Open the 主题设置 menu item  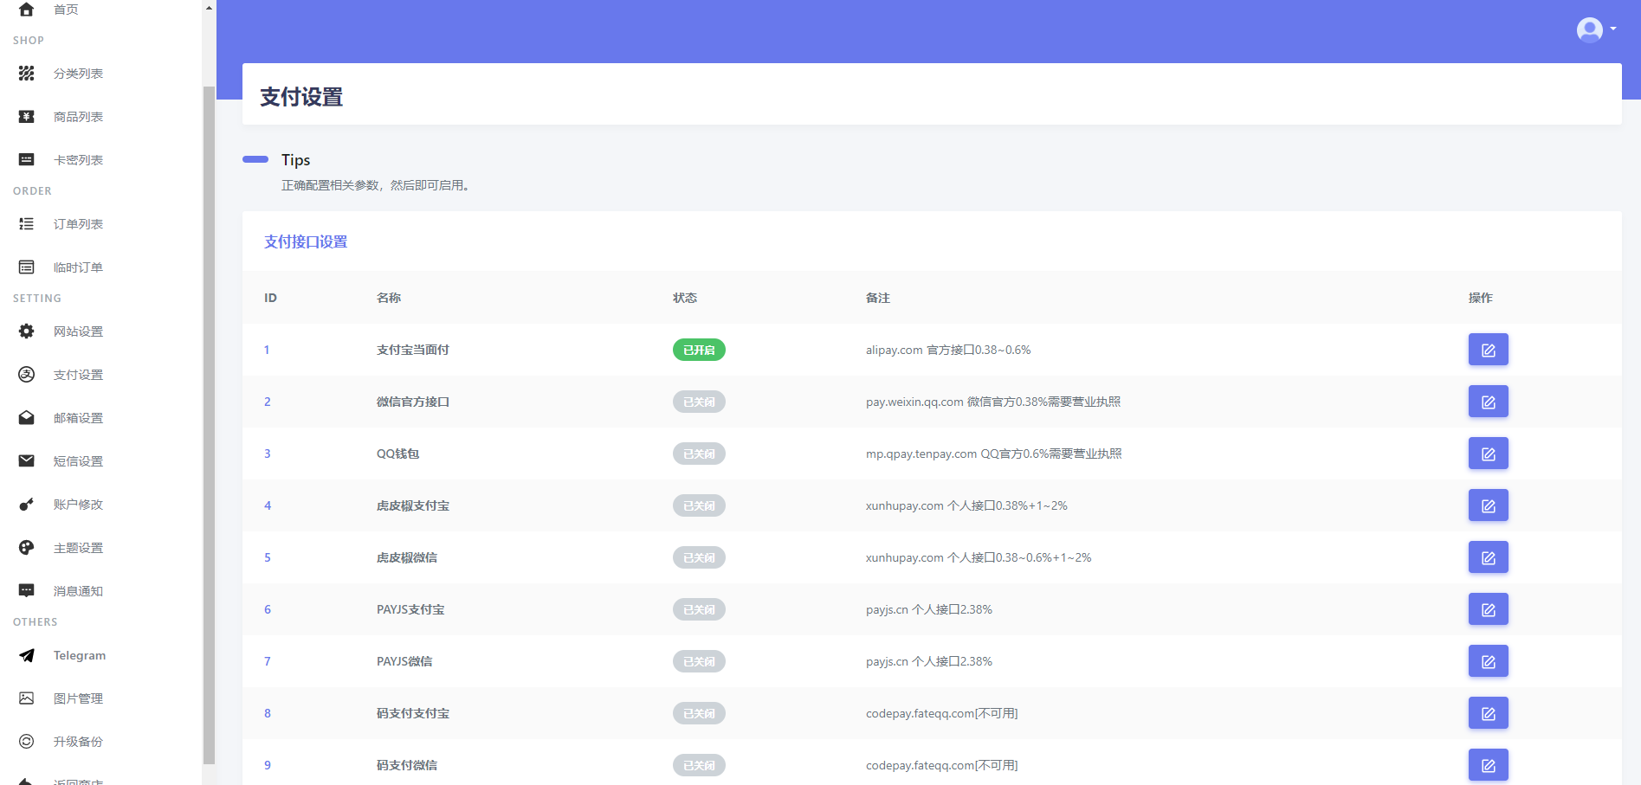(x=76, y=547)
